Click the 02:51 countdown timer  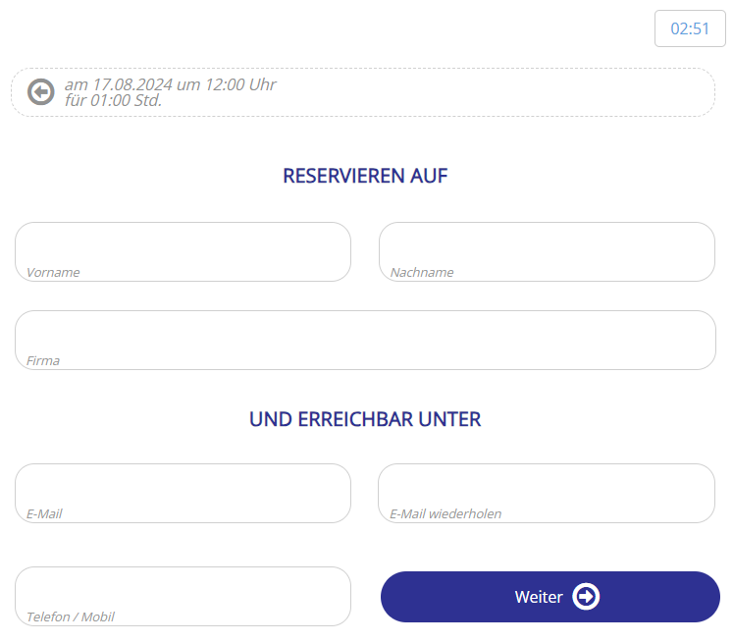coord(690,28)
